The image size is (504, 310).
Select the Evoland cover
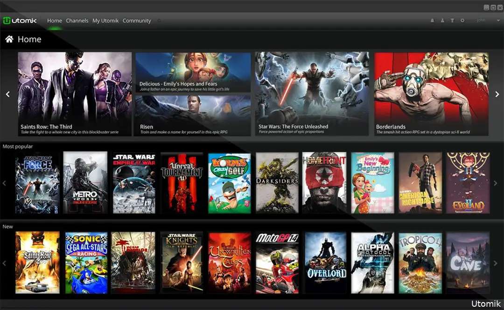pyautogui.click(x=468, y=183)
